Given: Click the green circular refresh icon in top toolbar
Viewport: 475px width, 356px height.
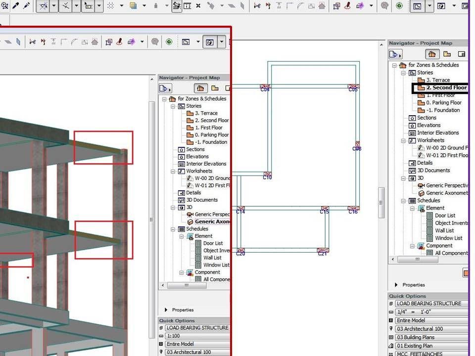Looking at the screenshot, I should pyautogui.click(x=399, y=6).
